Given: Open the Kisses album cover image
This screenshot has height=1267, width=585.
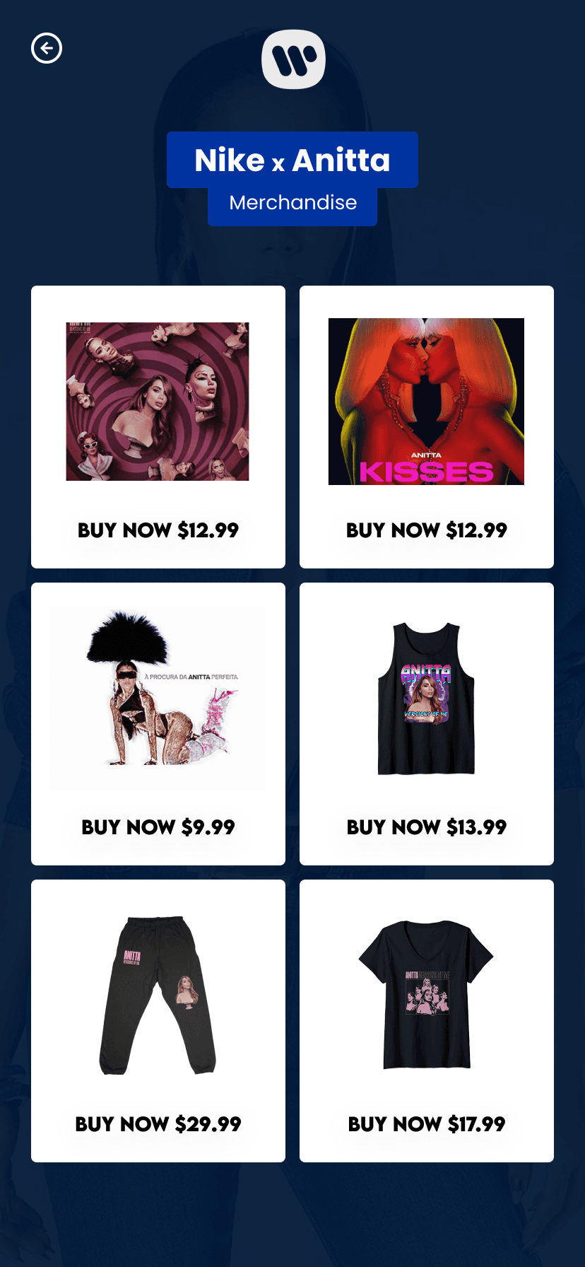Looking at the screenshot, I should 426,402.
